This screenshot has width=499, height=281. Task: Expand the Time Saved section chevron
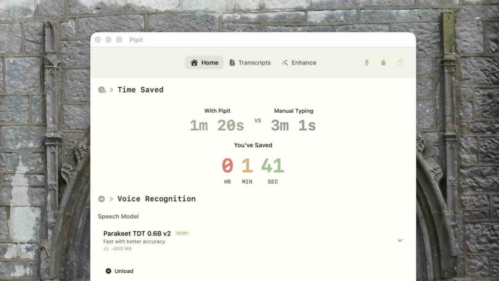coord(111,90)
